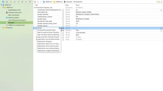
Task: Choose App Transport Security Settings suggestion
Action: [49, 35]
